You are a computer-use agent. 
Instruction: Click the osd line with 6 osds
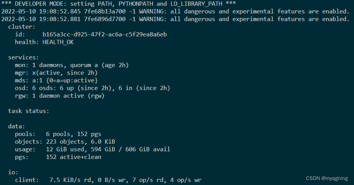(x=92, y=88)
